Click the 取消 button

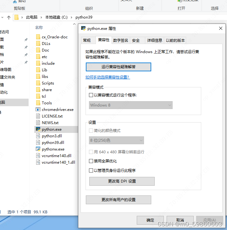click(180, 220)
